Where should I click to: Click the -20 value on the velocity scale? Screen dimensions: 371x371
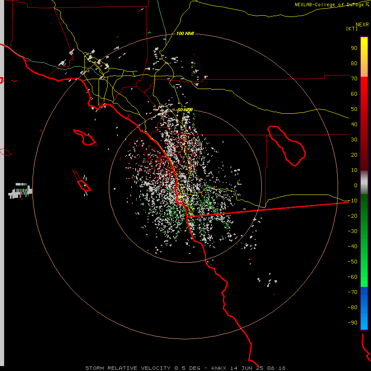tap(352, 216)
